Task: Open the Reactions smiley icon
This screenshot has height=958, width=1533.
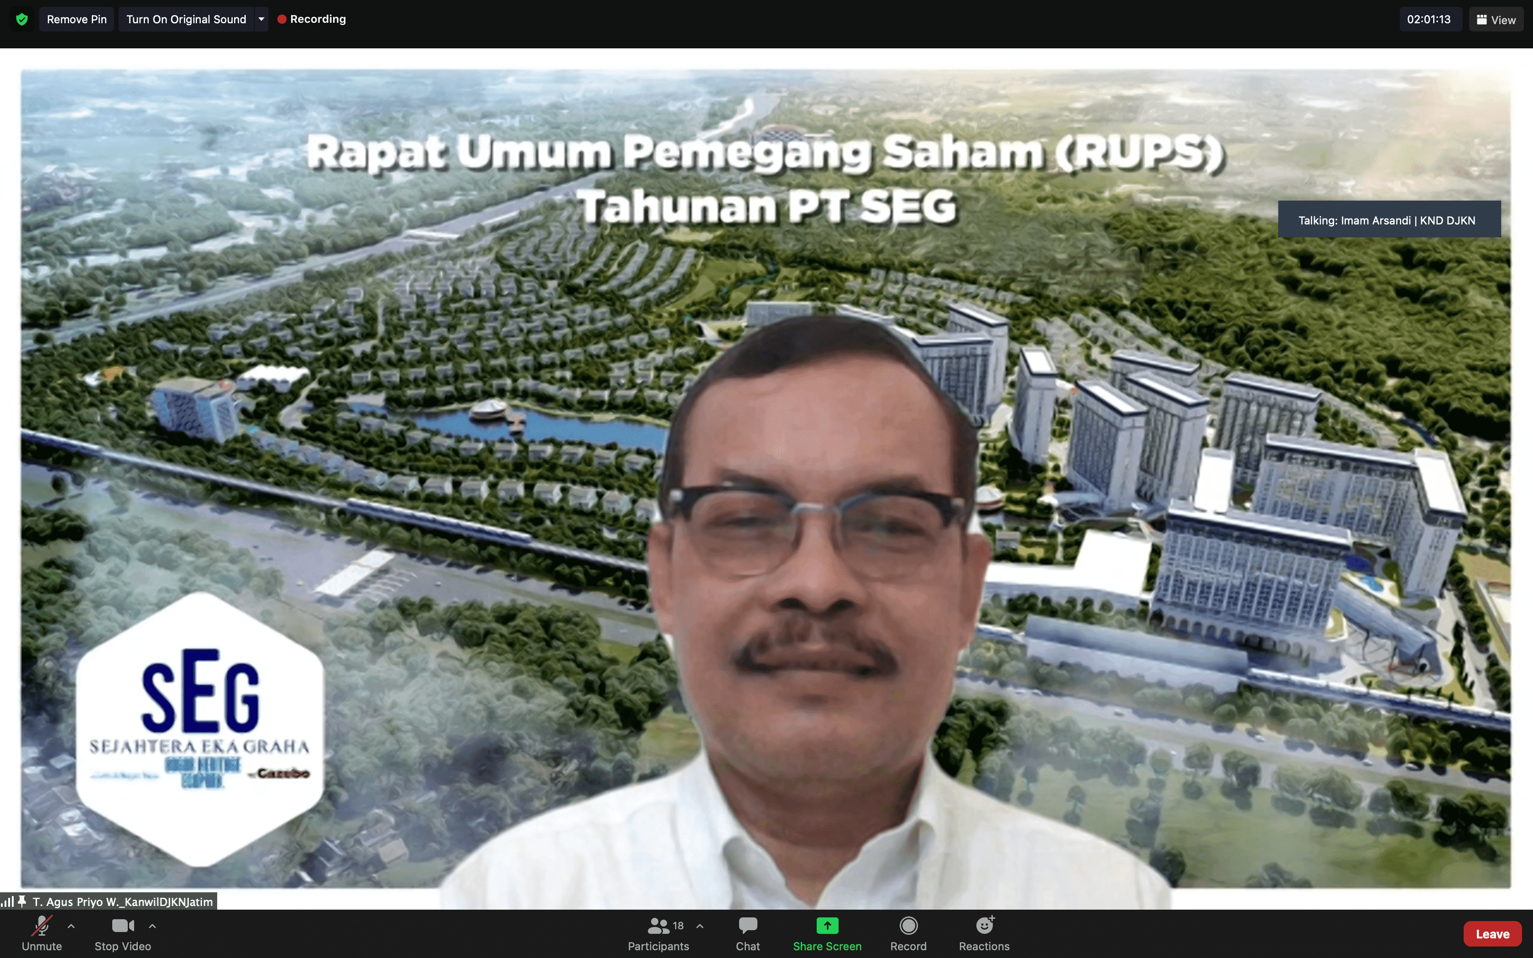Action: 984,926
